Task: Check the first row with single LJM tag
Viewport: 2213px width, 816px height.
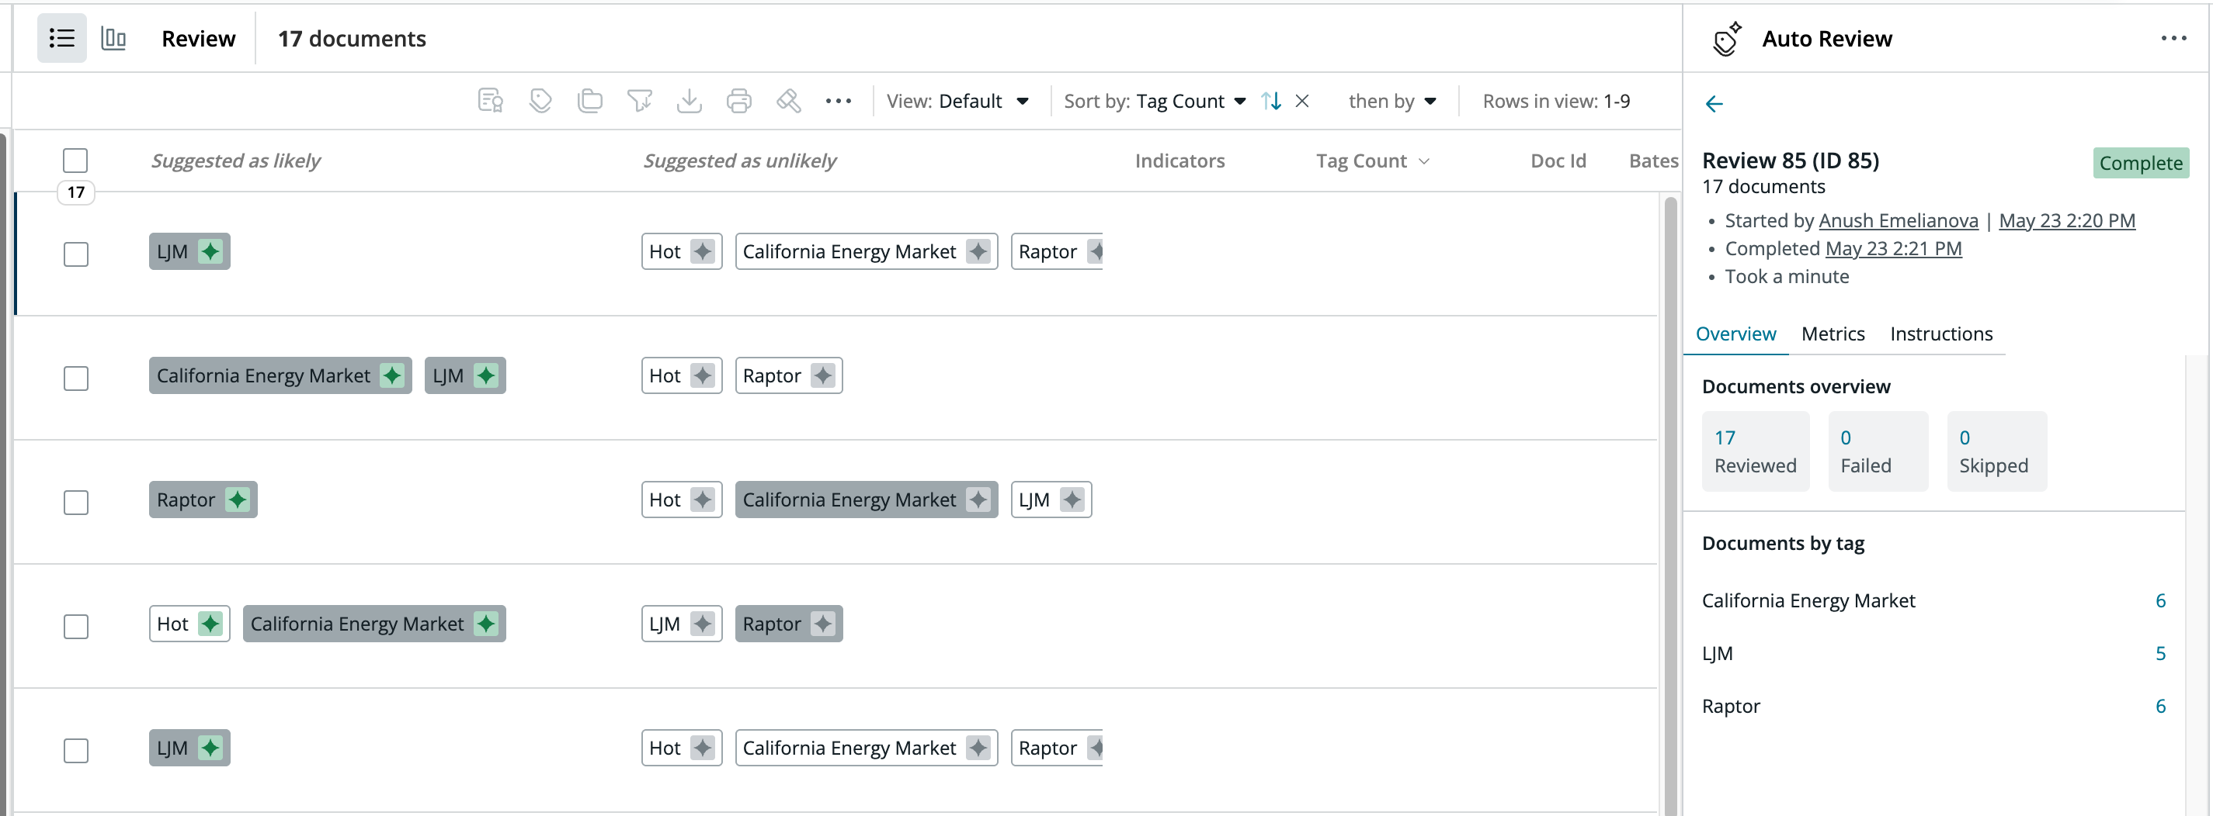Action: point(75,254)
